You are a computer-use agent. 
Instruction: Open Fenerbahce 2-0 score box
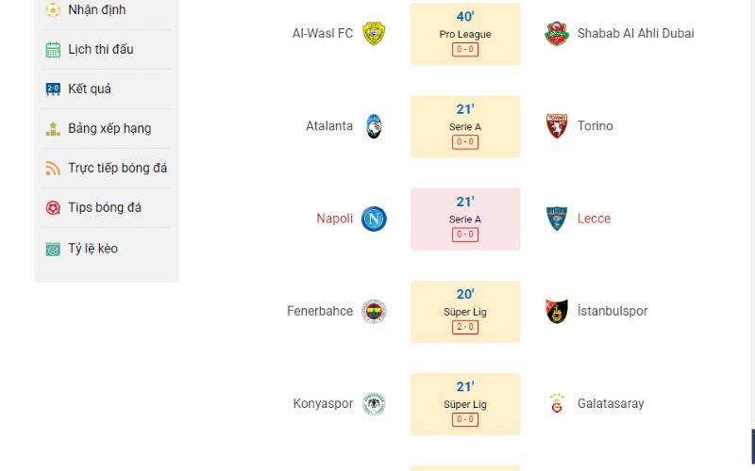465,327
